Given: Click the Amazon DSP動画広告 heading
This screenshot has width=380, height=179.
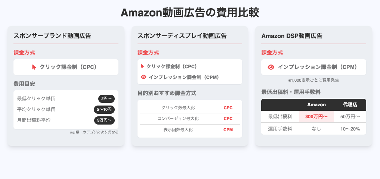Looking at the screenshot, I should (292, 36).
